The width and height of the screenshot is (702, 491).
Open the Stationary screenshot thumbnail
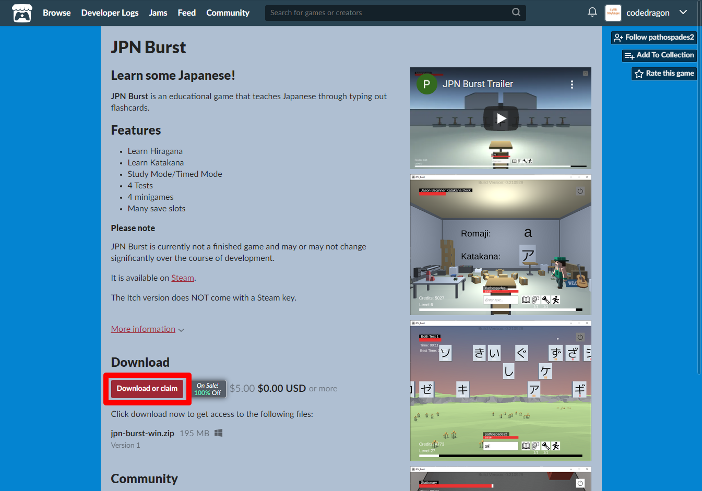[501, 478]
